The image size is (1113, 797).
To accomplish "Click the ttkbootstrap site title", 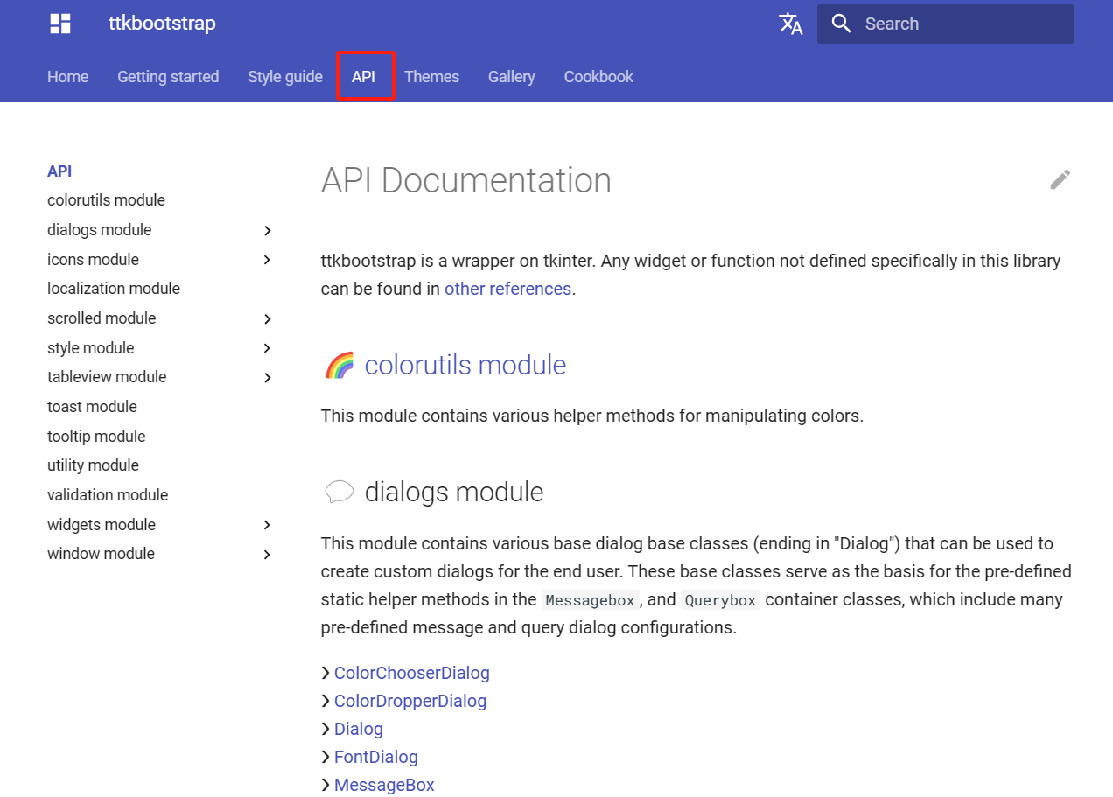I will click(162, 24).
